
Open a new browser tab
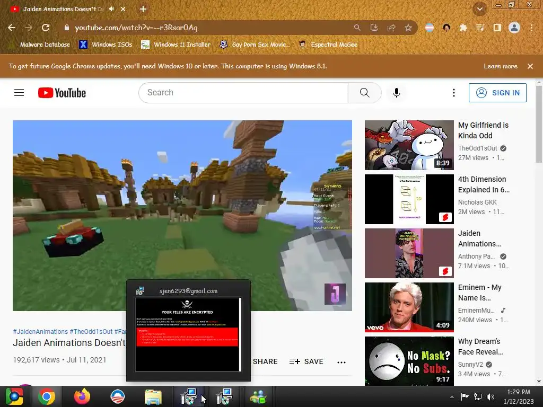point(143,9)
